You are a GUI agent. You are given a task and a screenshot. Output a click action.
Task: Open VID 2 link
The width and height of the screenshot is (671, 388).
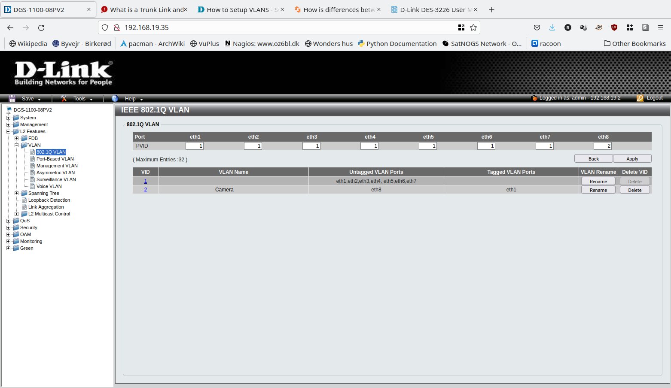[145, 190]
